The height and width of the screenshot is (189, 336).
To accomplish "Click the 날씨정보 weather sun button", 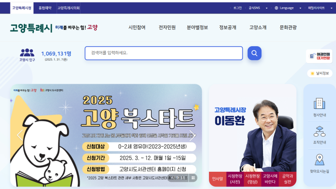I will click(x=320, y=73).
